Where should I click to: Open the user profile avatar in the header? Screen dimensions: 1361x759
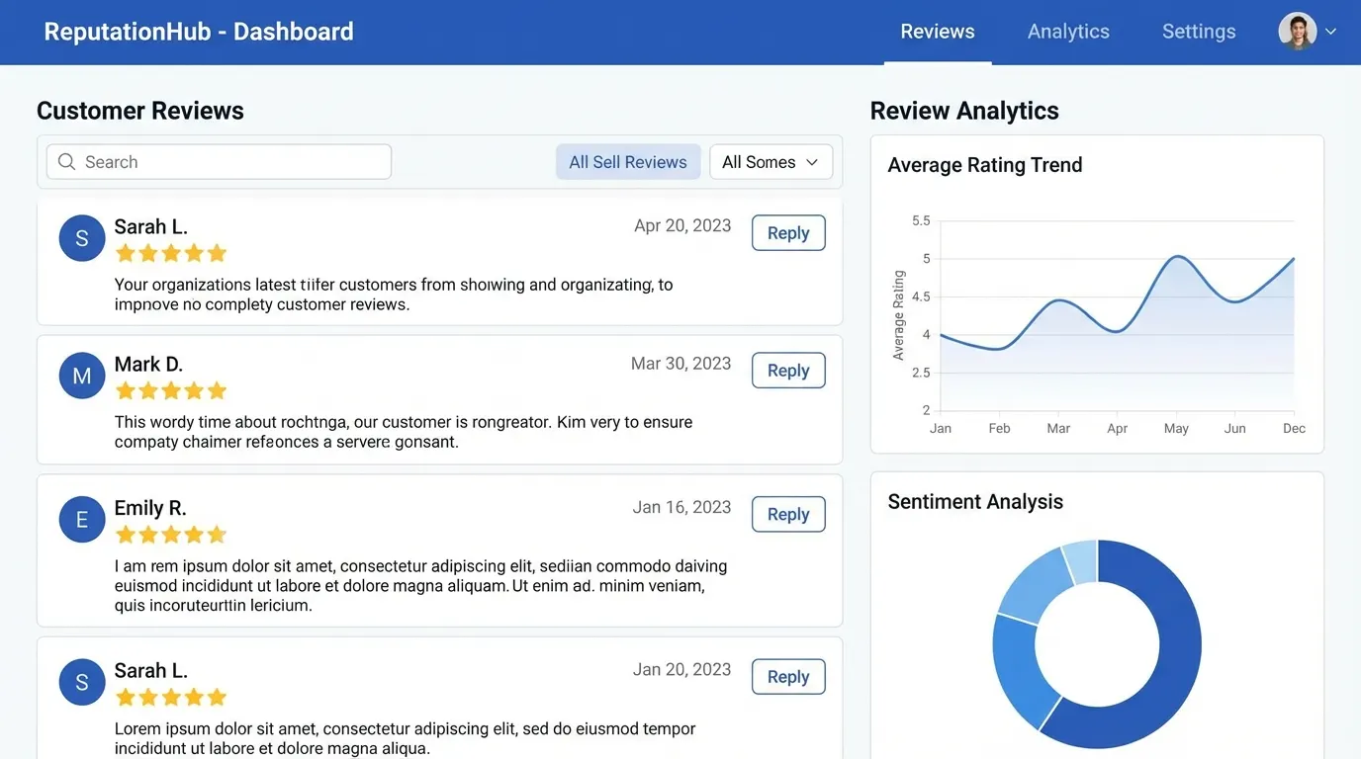click(1296, 31)
